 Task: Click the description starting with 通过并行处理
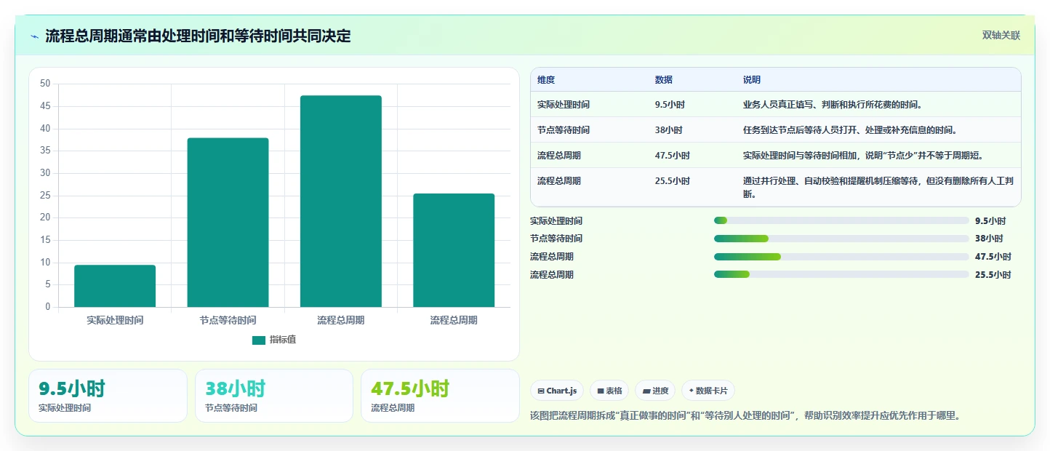[878, 188]
